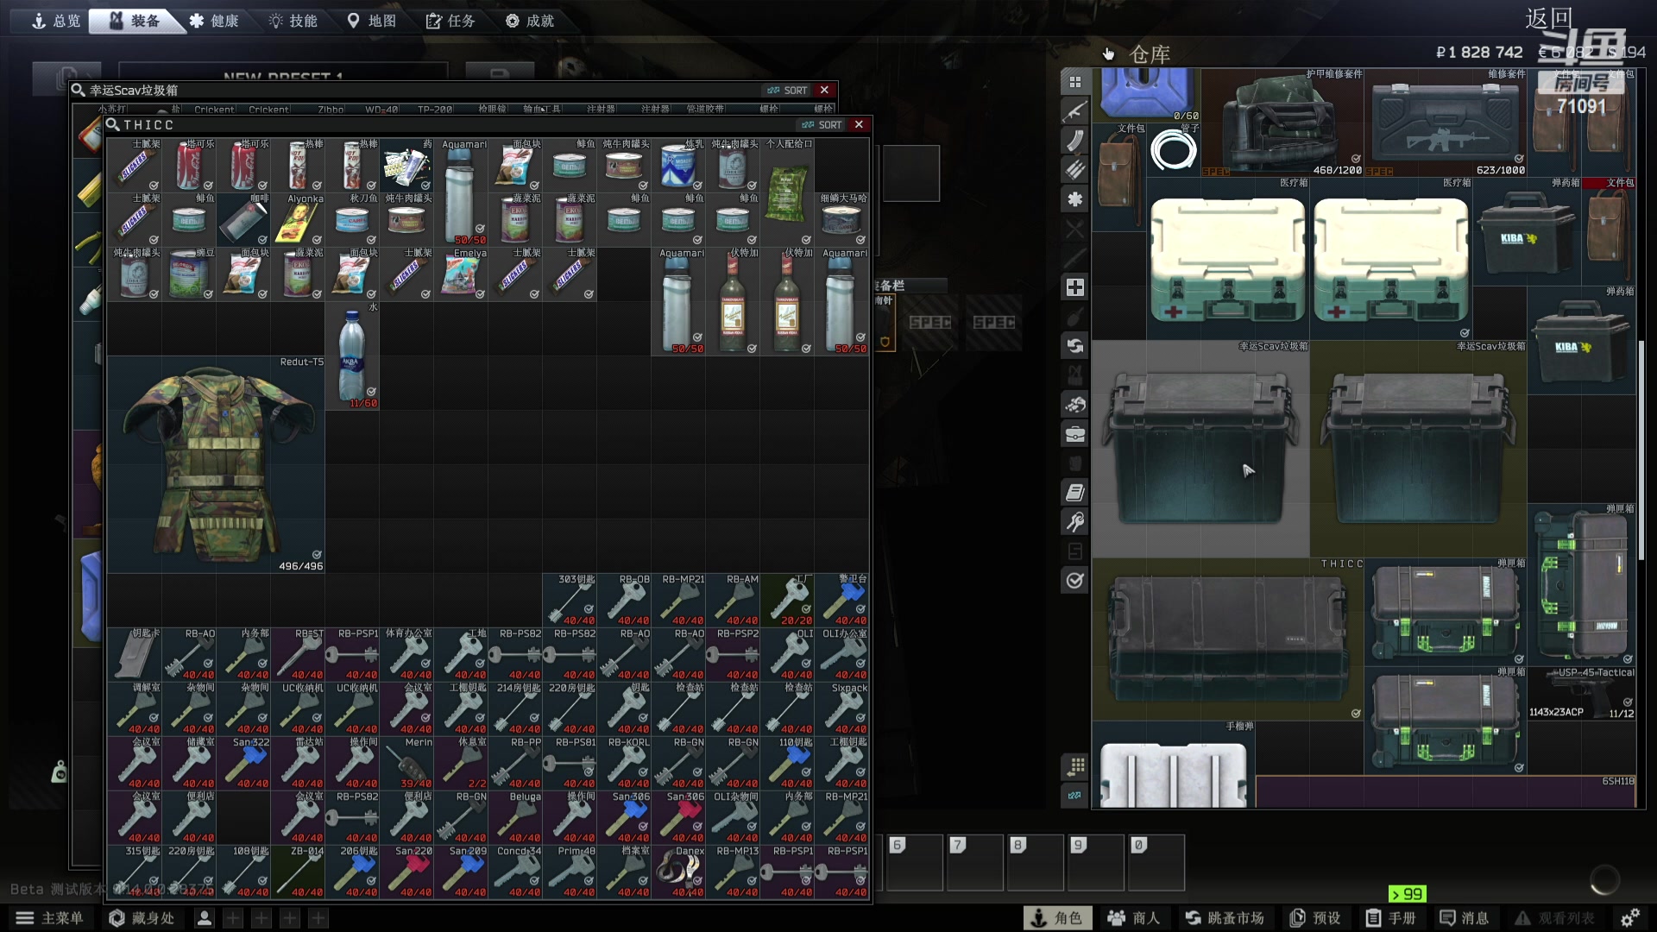Viewport: 1657px width, 932px height.
Task: Select the ZB-014 key
Action: (x=298, y=872)
